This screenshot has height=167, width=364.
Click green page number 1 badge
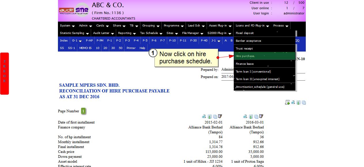[x=83, y=111]
